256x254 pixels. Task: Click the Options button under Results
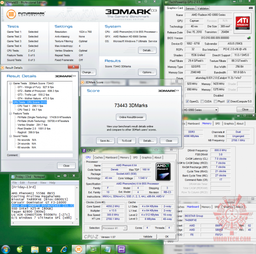[148, 72]
